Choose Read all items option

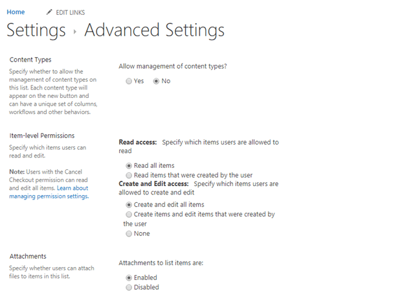click(x=129, y=165)
